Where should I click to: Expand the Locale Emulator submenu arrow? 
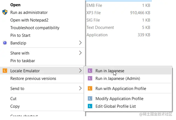80,71
